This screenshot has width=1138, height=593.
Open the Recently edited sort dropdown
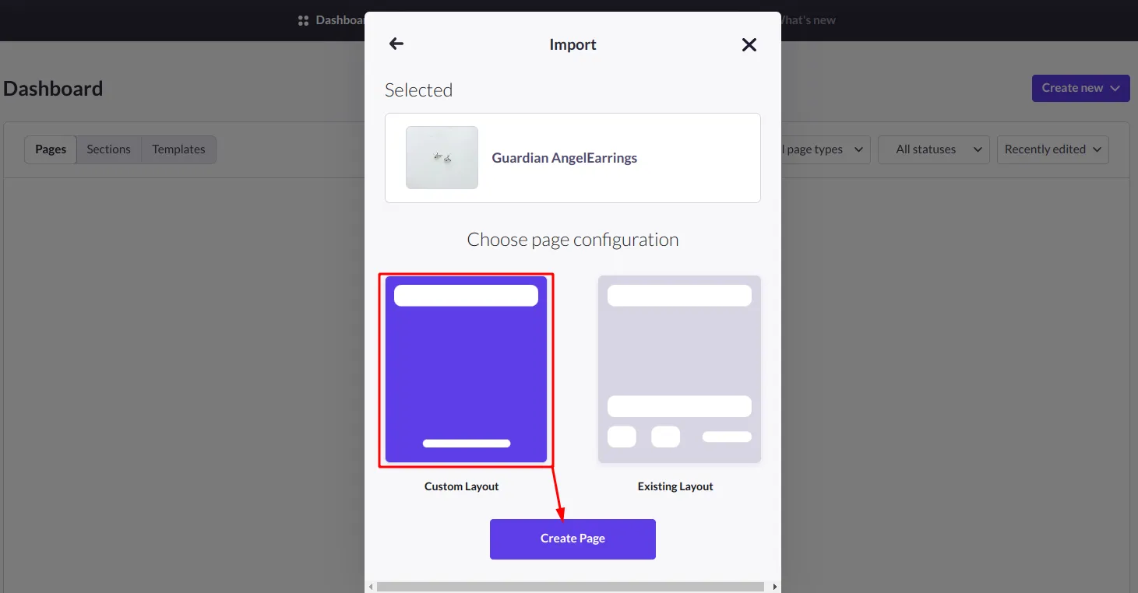click(1052, 149)
